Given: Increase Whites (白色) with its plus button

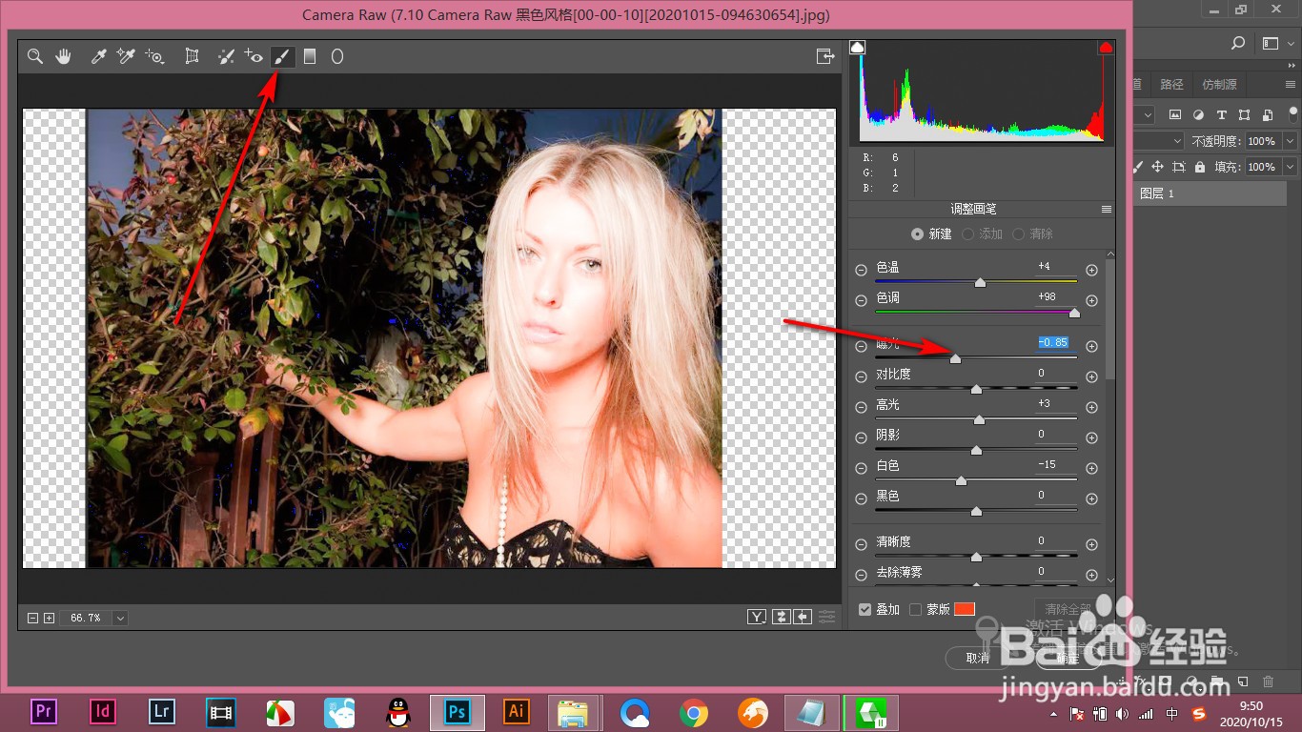Looking at the screenshot, I should (x=1092, y=469).
